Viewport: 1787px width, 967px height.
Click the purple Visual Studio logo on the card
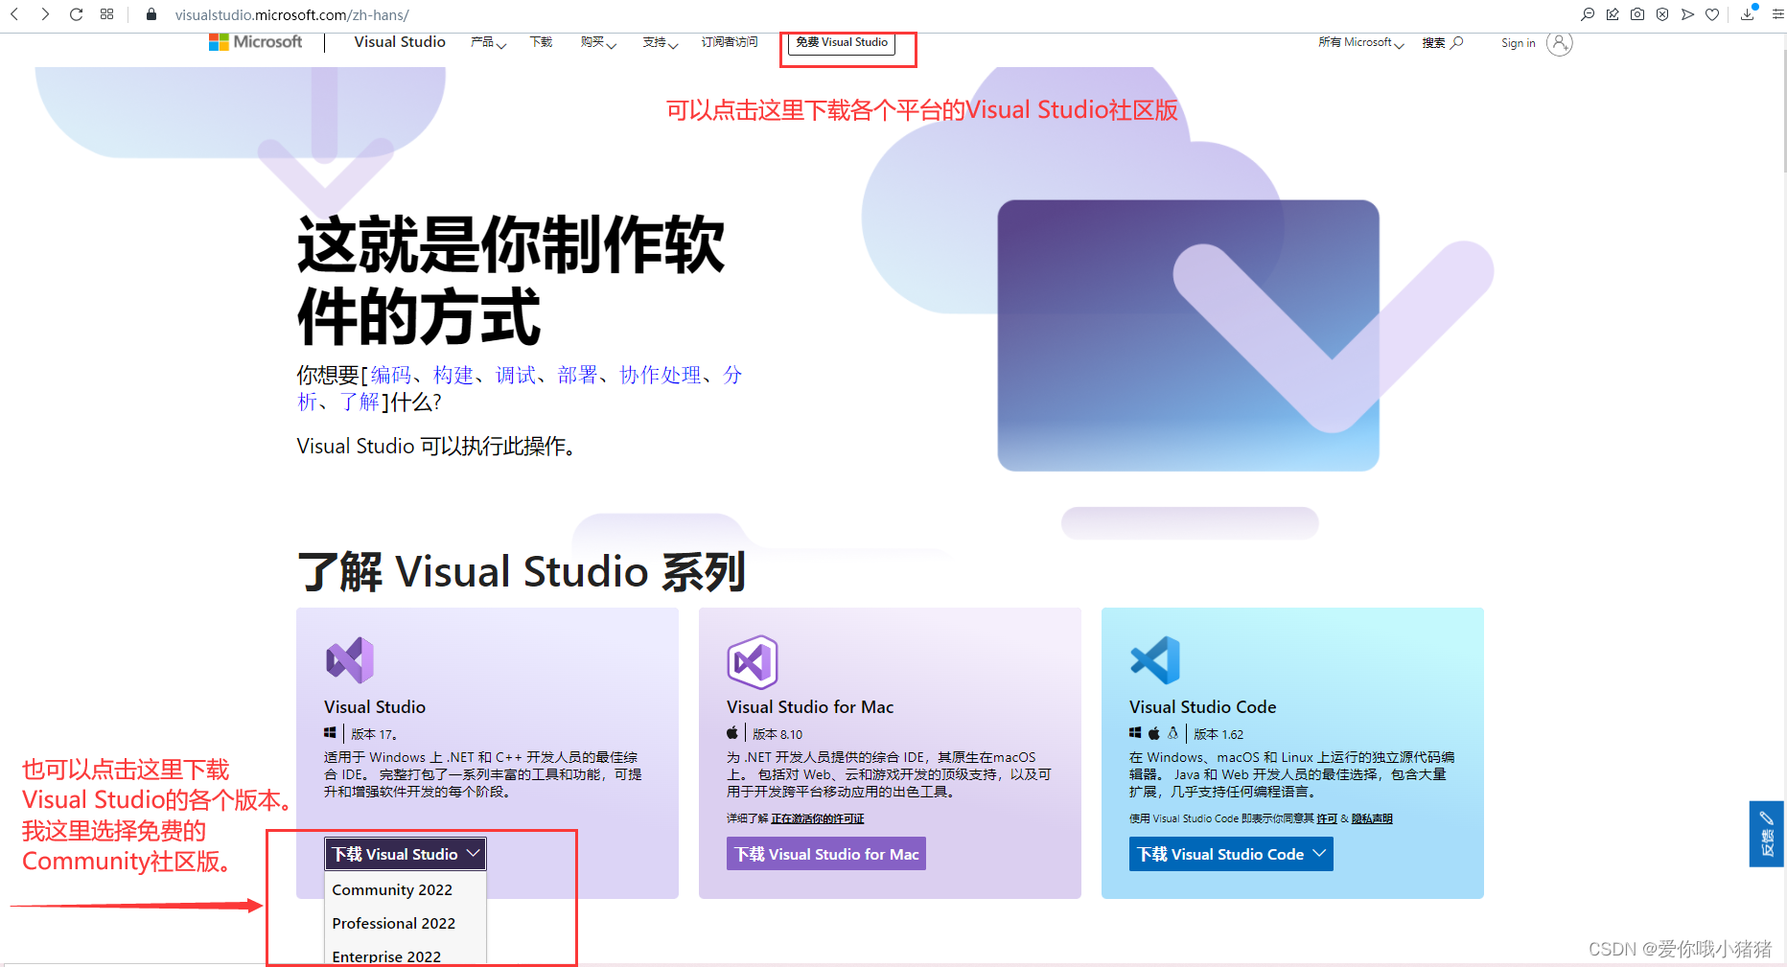point(349,660)
